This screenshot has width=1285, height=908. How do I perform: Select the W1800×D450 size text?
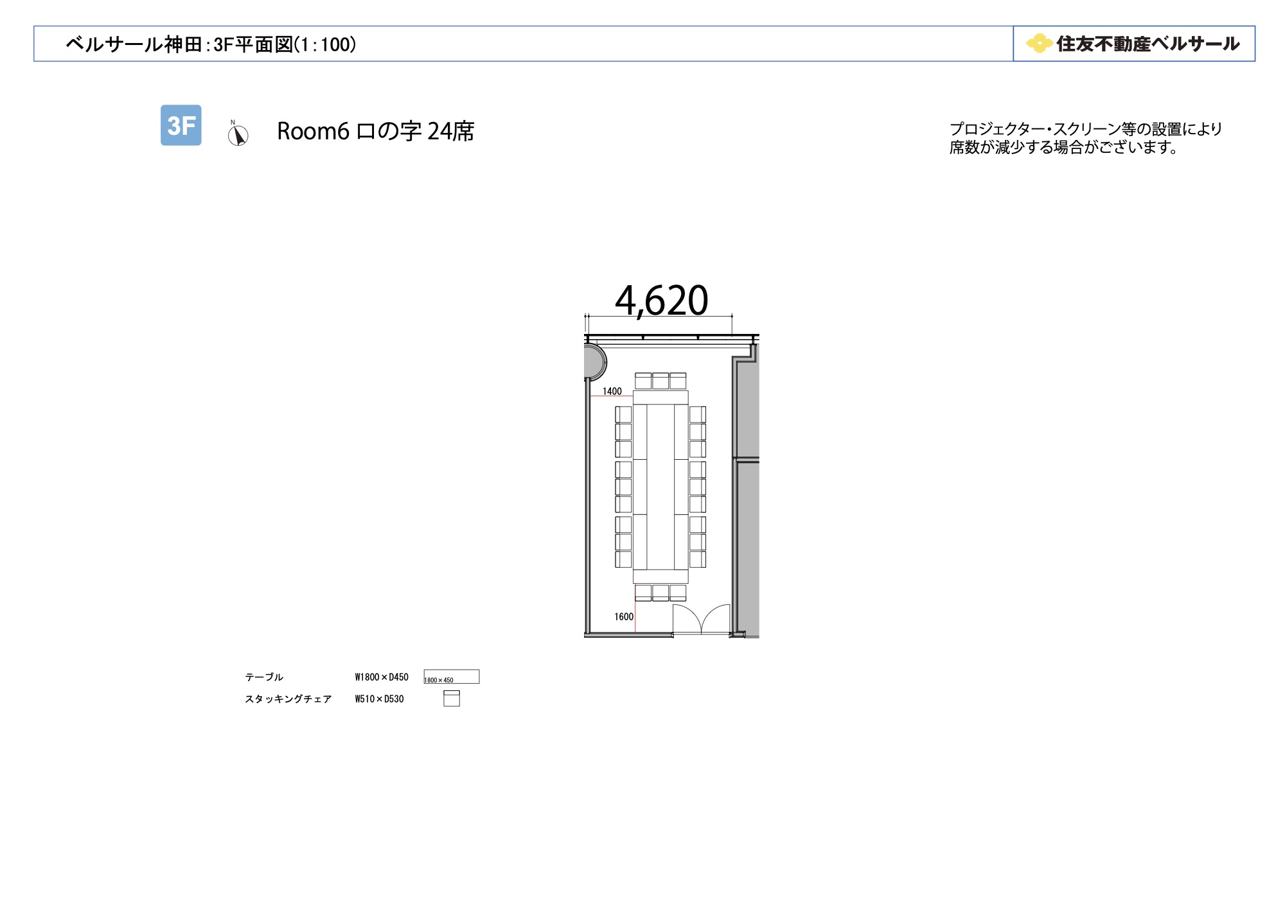(382, 677)
